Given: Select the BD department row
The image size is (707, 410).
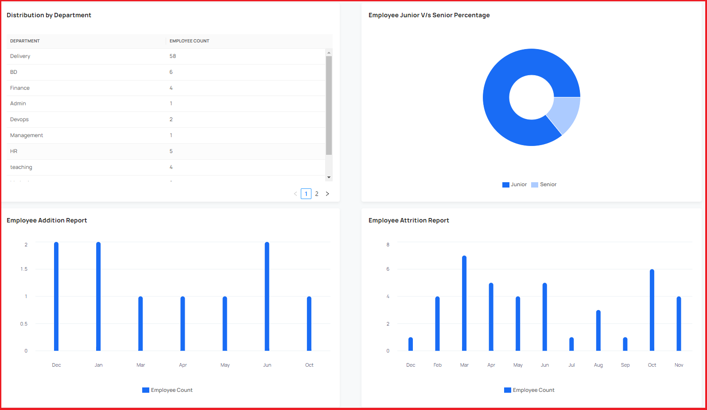Looking at the screenshot, I should pyautogui.click(x=166, y=72).
